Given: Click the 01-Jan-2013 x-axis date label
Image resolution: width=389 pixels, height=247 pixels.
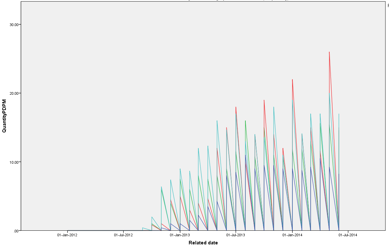Looking at the screenshot, I should (x=180, y=235).
